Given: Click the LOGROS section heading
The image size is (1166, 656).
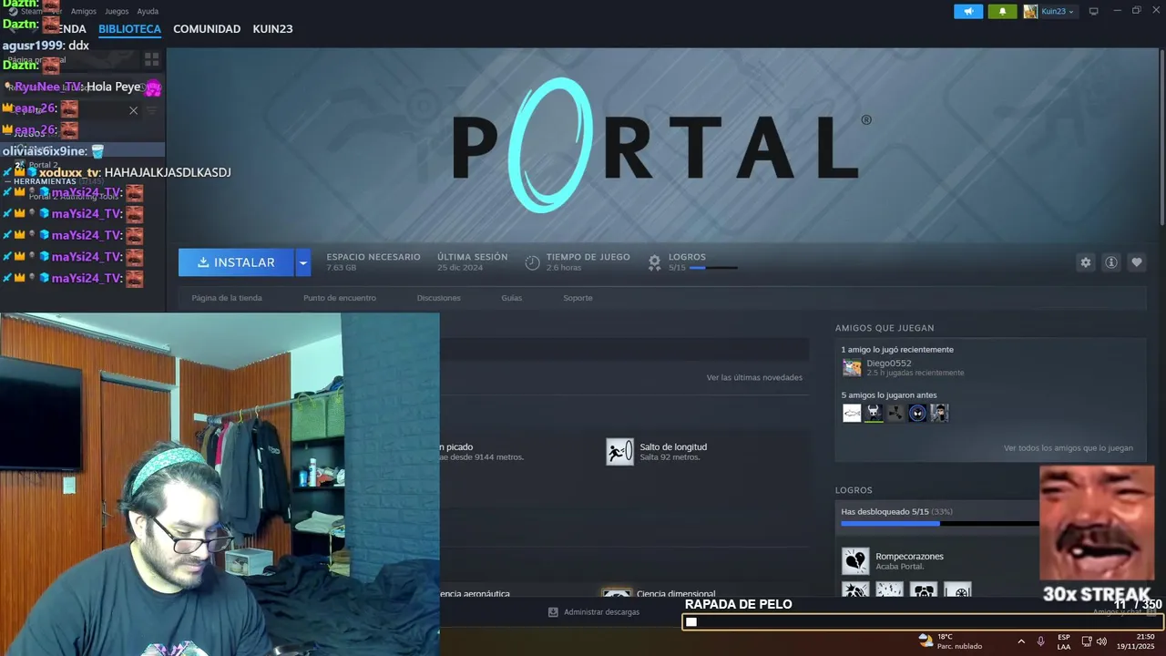Looking at the screenshot, I should [x=854, y=490].
